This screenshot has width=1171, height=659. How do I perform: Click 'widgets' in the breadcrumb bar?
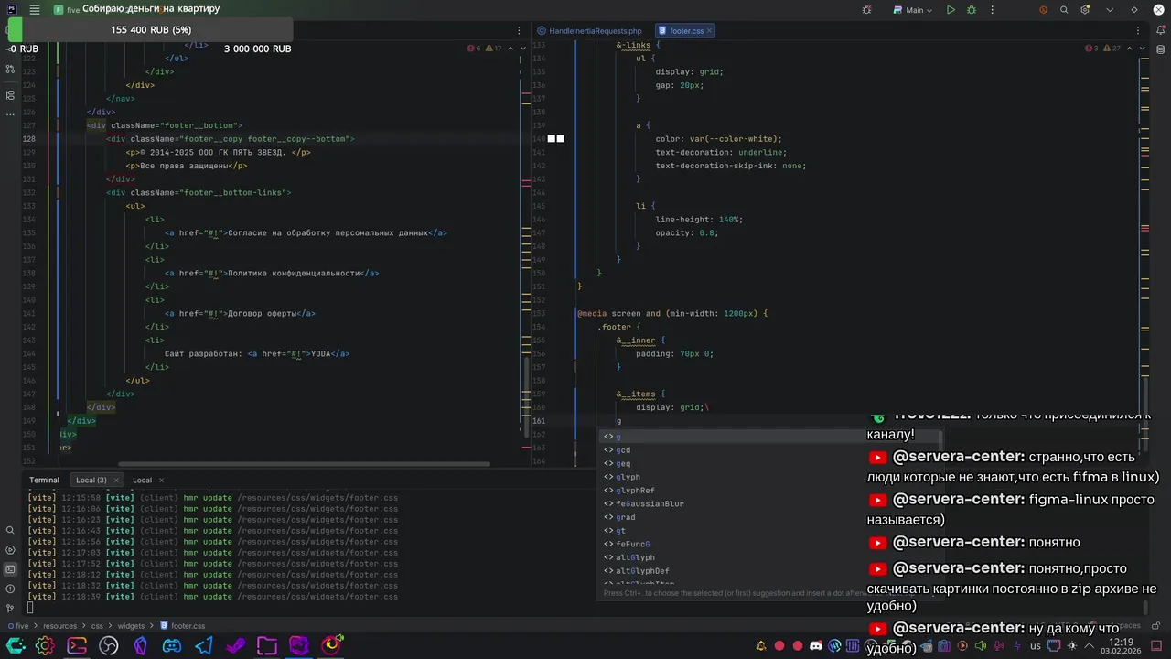131,626
